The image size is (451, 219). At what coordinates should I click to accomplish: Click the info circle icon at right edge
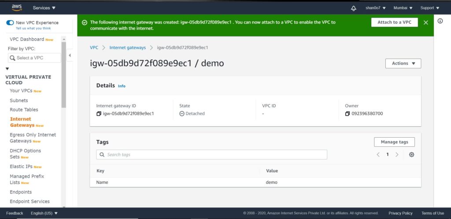pyautogui.click(x=440, y=21)
